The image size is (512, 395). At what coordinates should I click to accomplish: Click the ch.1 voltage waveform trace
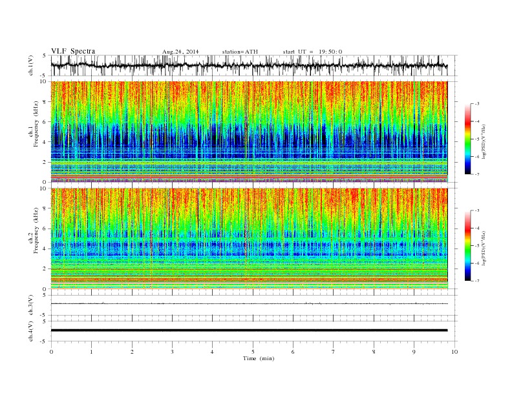coord(249,65)
